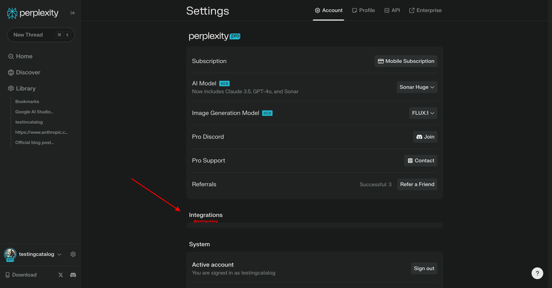This screenshot has height=288, width=552.
Task: Click the Perplexity logo in the sidebar
Action: [33, 13]
